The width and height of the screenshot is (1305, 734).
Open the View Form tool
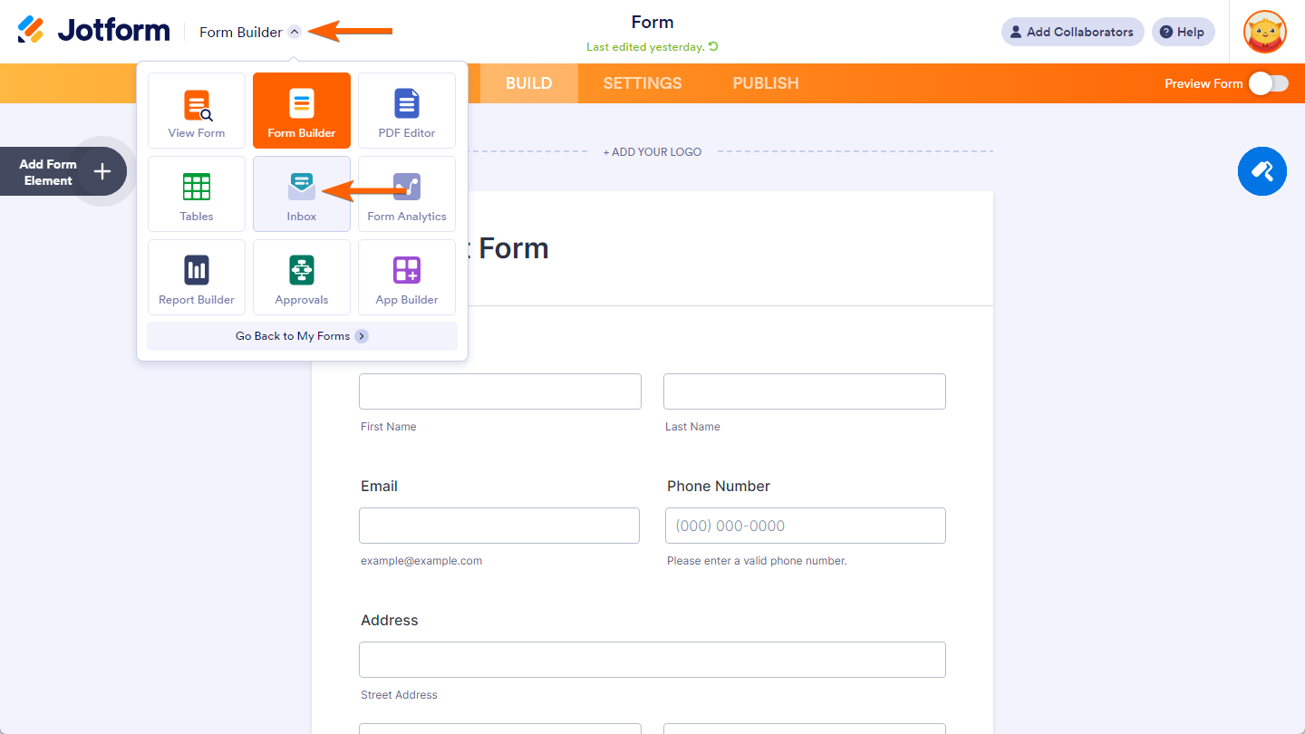coord(196,110)
